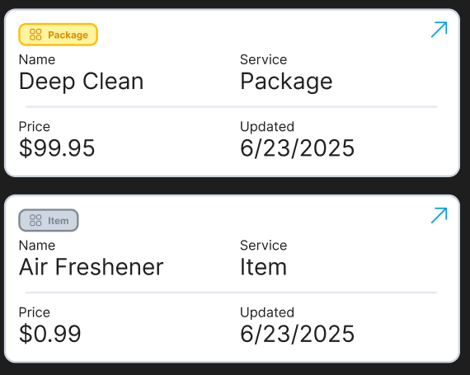Click the grid icon in Item badge
470x375 pixels.
click(x=35, y=220)
